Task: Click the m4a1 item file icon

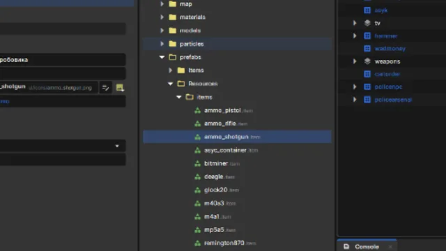Action: [197, 217]
